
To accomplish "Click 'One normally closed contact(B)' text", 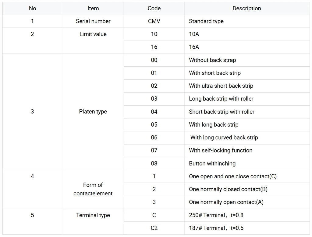I will [x=228, y=189].
